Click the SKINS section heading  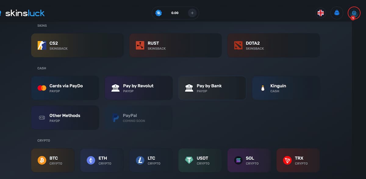tap(42, 26)
